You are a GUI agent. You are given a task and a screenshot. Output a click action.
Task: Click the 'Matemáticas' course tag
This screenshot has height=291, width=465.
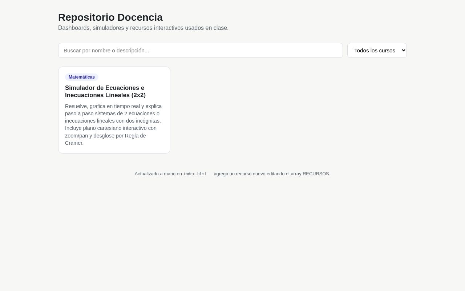pos(82,77)
